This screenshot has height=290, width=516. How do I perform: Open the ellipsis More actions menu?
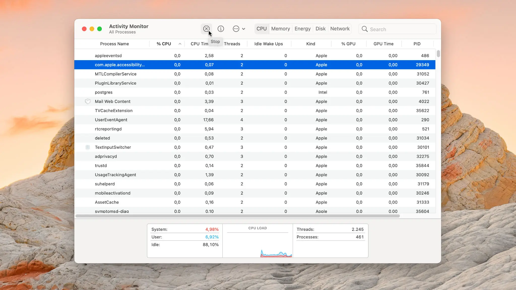[239, 29]
